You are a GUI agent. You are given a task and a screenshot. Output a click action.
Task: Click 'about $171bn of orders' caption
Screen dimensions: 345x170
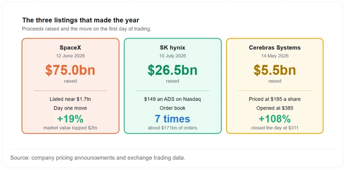click(x=172, y=128)
